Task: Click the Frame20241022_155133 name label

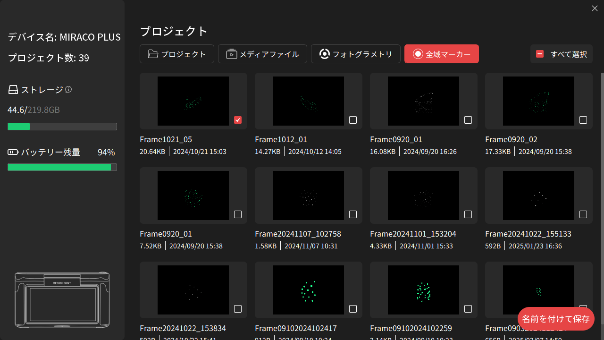Action: 528,234
